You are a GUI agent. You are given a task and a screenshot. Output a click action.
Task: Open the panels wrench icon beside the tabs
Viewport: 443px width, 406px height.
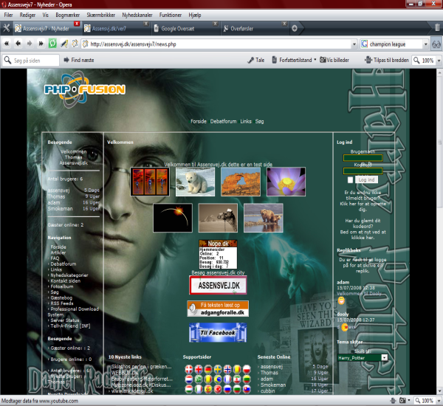[7, 28]
